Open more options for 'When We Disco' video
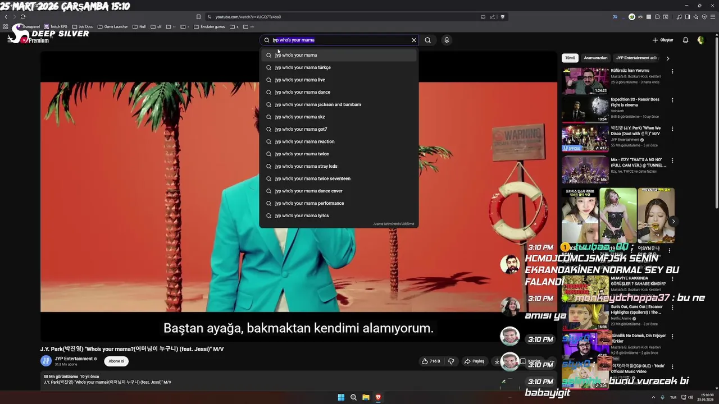This screenshot has width=719, height=404. click(672, 129)
